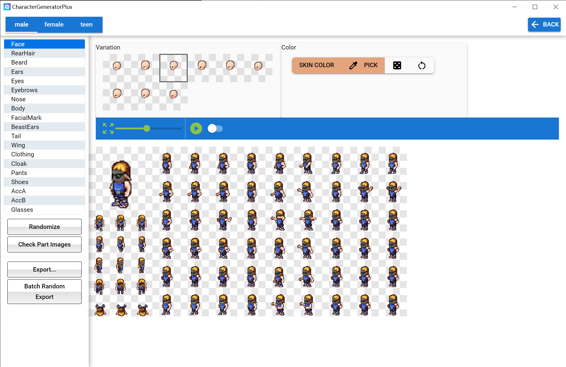This screenshot has height=367, width=566.
Task: Click Check Part Images
Action: pos(44,244)
